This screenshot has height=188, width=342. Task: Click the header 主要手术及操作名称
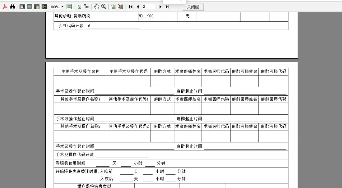80,72
